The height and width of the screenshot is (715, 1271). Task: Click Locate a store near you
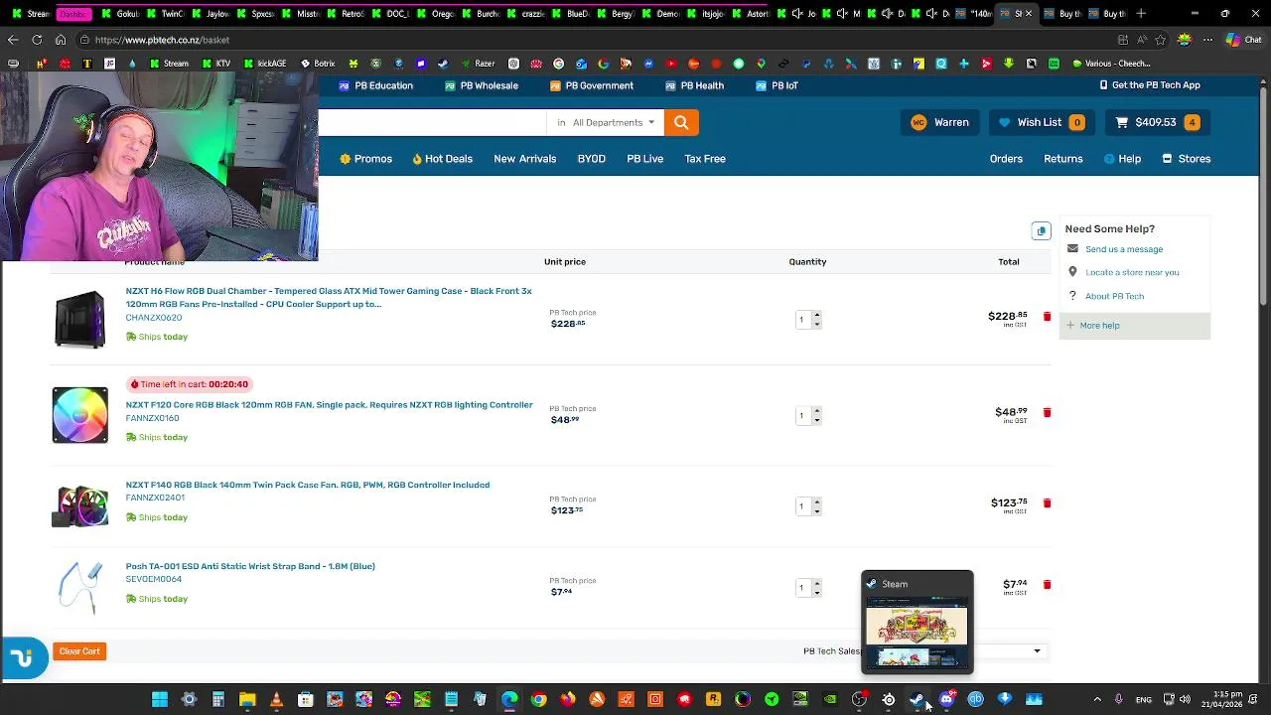(x=1132, y=272)
